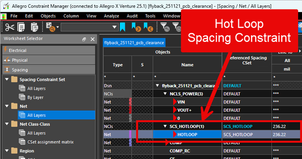The image size is (302, 159).
Task: Collapse the SCS_HOTLOOP(1) net class
Action: 165,126
